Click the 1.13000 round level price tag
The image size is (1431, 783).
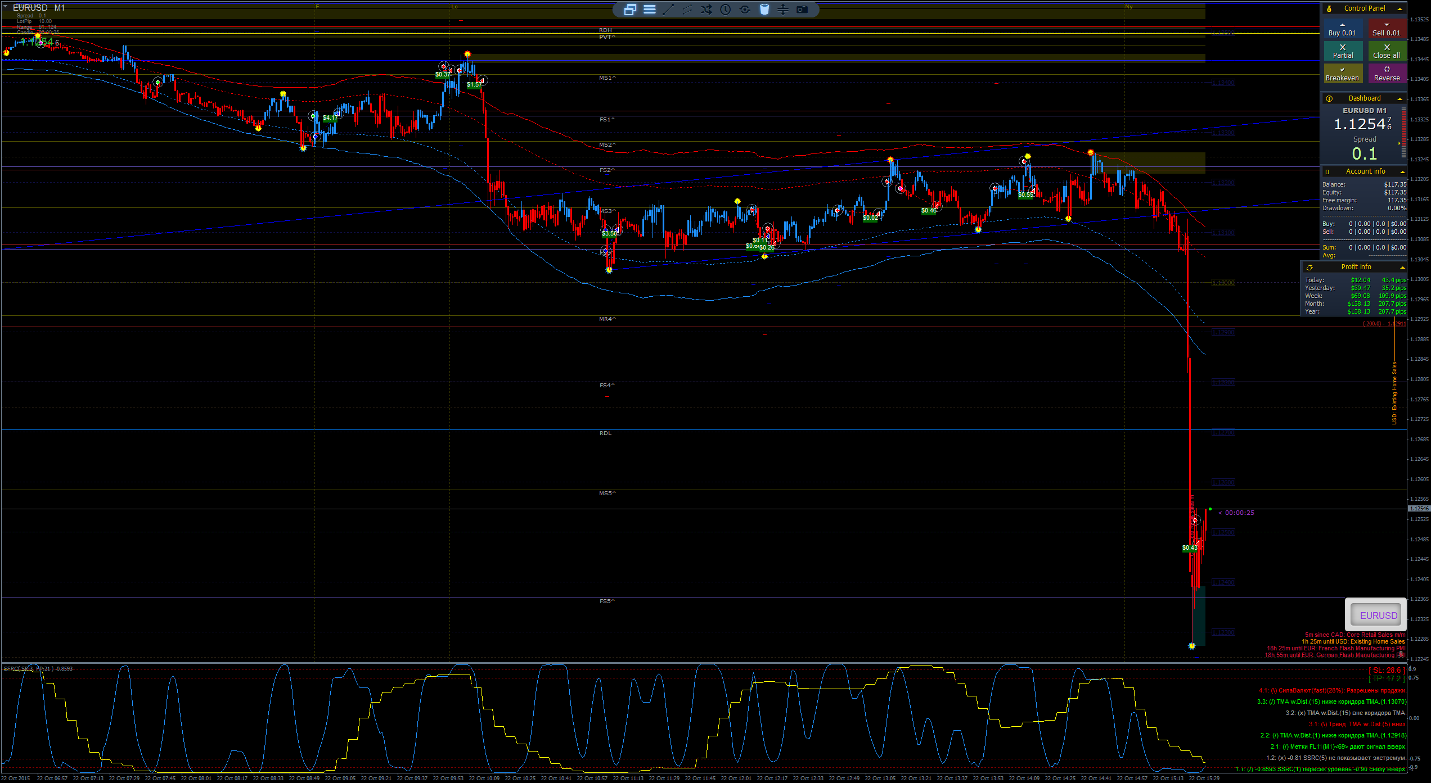pyautogui.click(x=1223, y=283)
